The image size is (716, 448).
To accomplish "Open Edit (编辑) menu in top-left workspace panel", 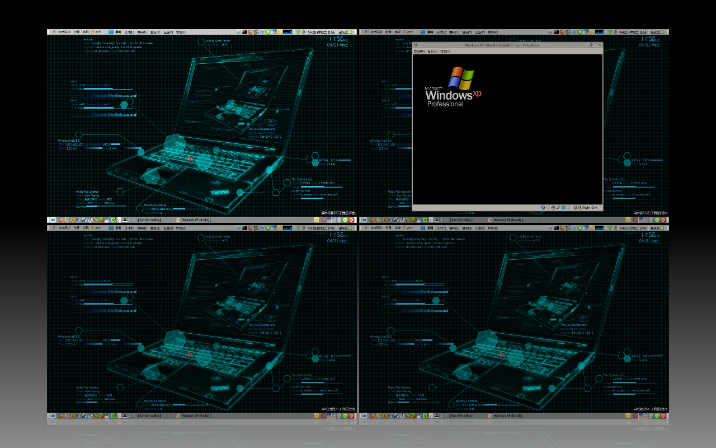I will point(142,32).
